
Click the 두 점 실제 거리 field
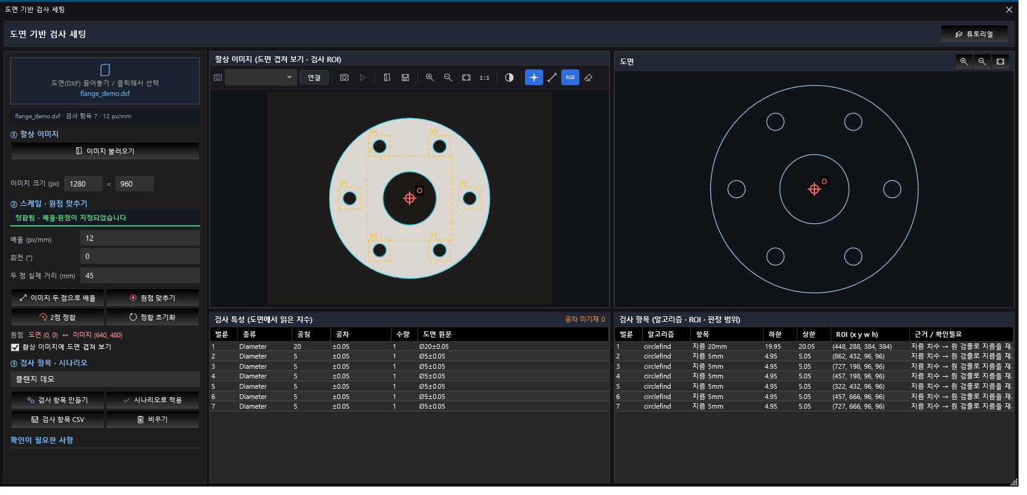(140, 276)
